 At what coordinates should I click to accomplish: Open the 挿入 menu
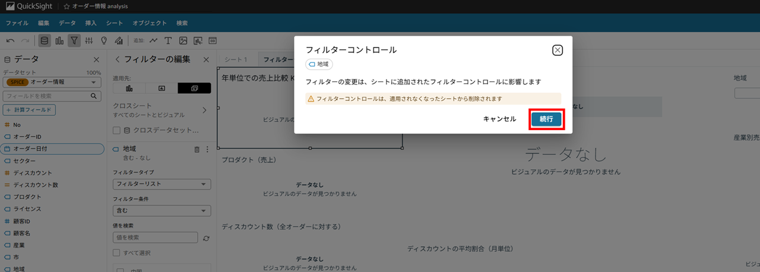click(x=91, y=23)
